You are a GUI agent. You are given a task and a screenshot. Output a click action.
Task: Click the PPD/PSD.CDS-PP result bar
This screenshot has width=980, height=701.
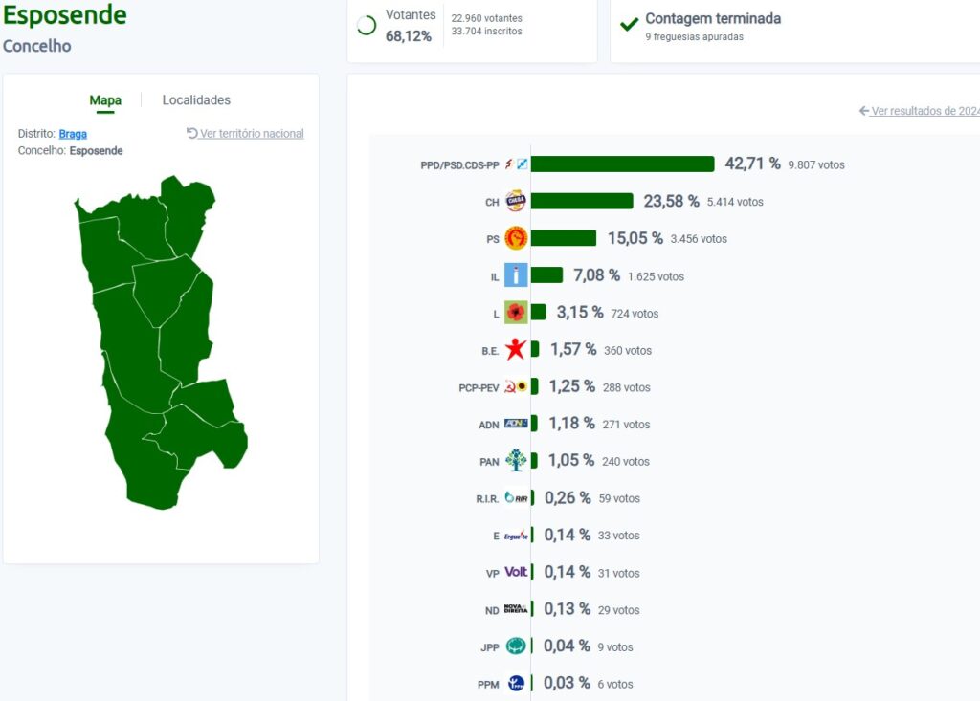coord(622,164)
